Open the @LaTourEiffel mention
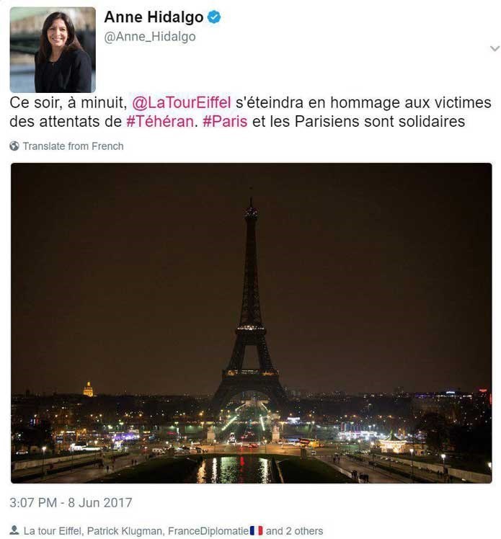The image size is (501, 539). pos(182,102)
